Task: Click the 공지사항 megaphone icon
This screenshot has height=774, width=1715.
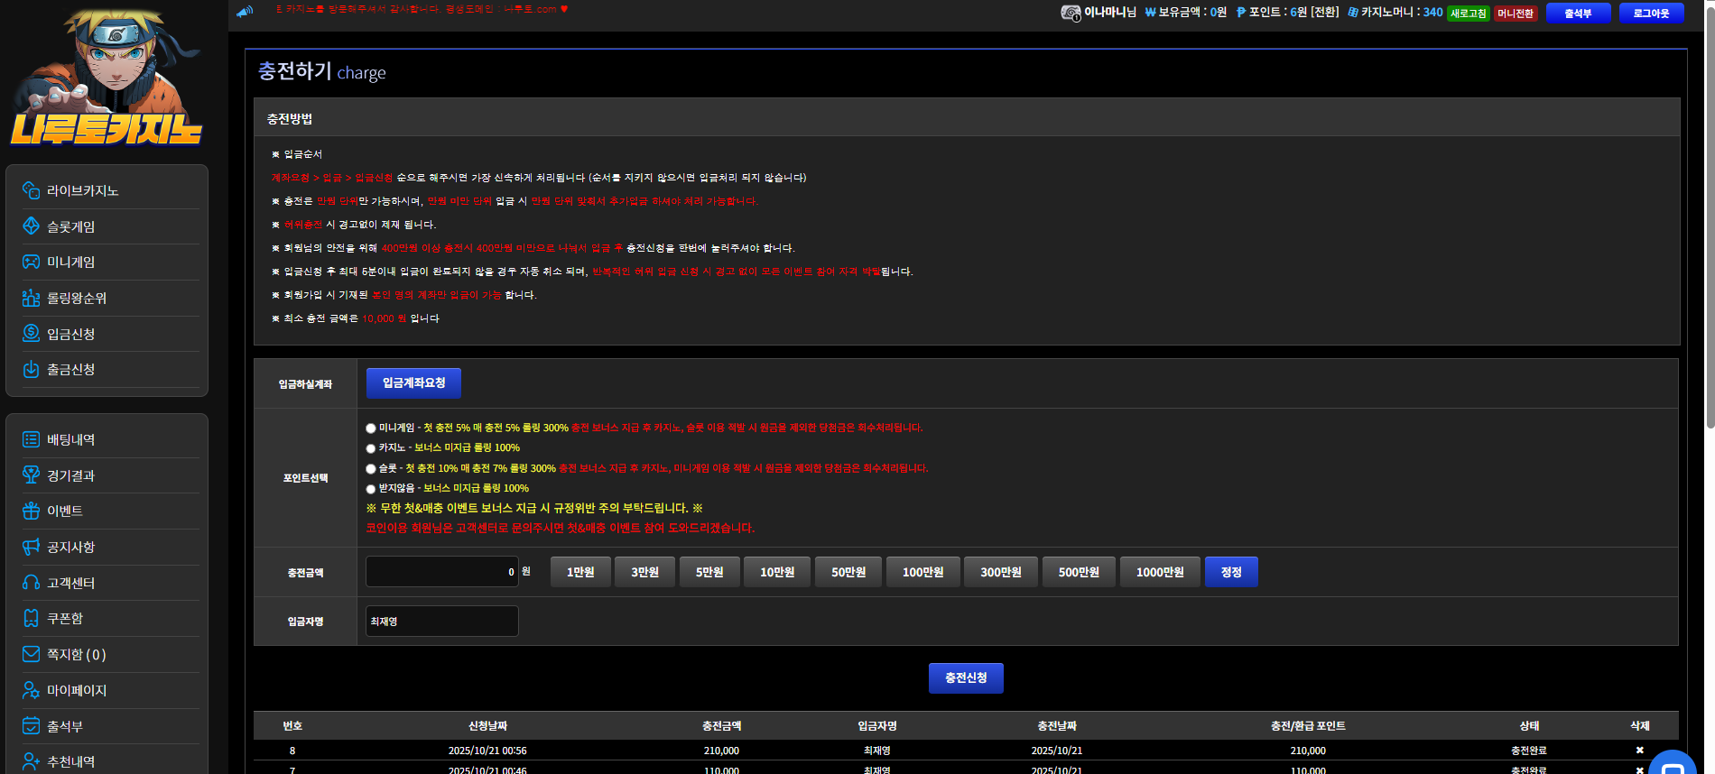Action: tap(31, 547)
